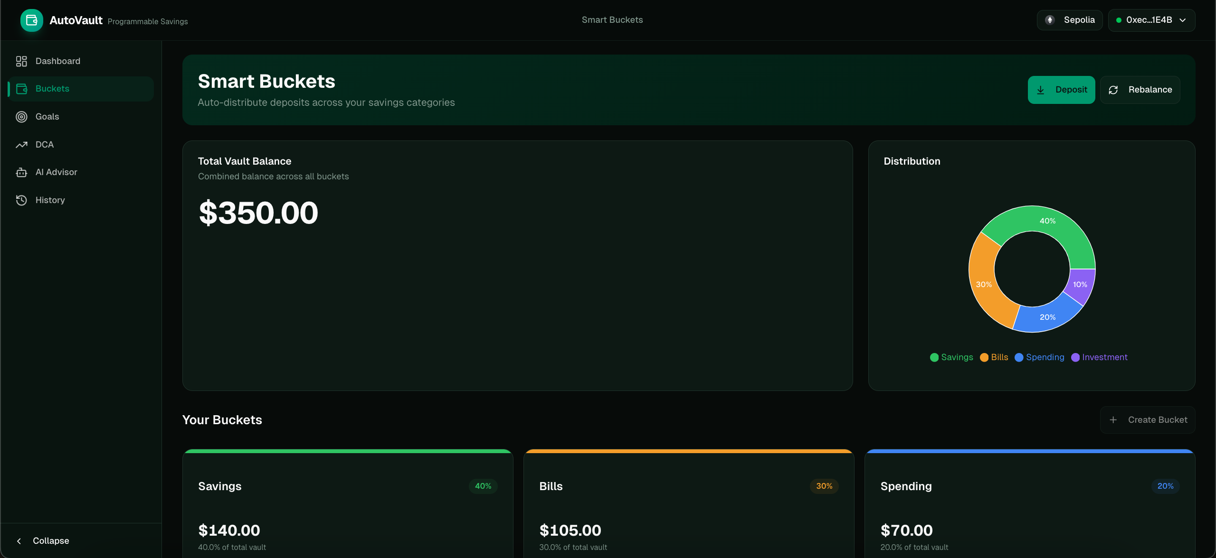Click the AutoVault wallet logo icon
The image size is (1216, 558).
click(32, 20)
